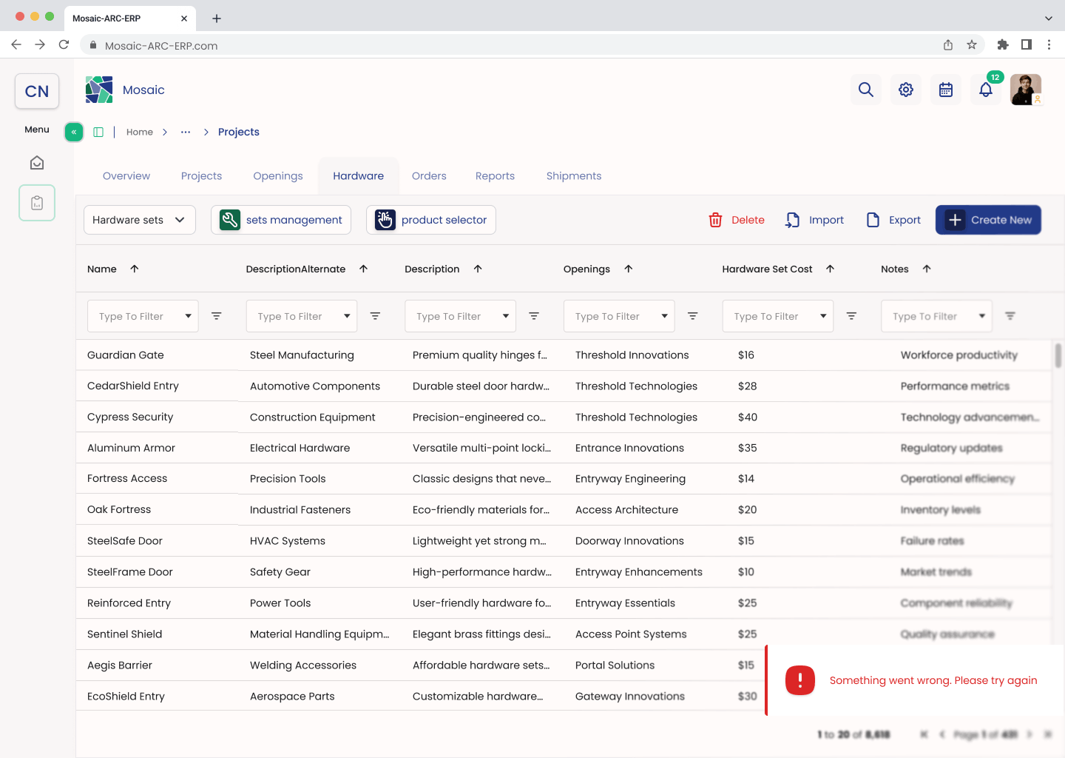Switch to the Openings tab

(x=278, y=176)
